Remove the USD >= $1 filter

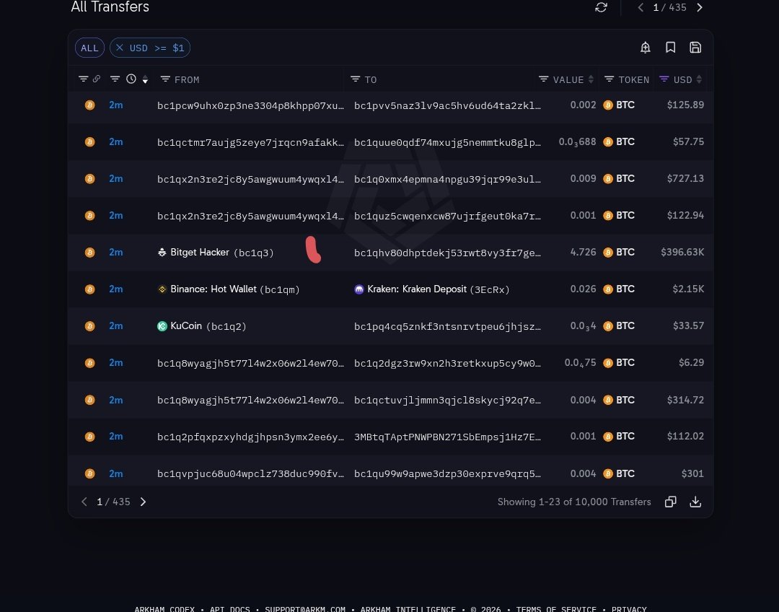(x=120, y=48)
